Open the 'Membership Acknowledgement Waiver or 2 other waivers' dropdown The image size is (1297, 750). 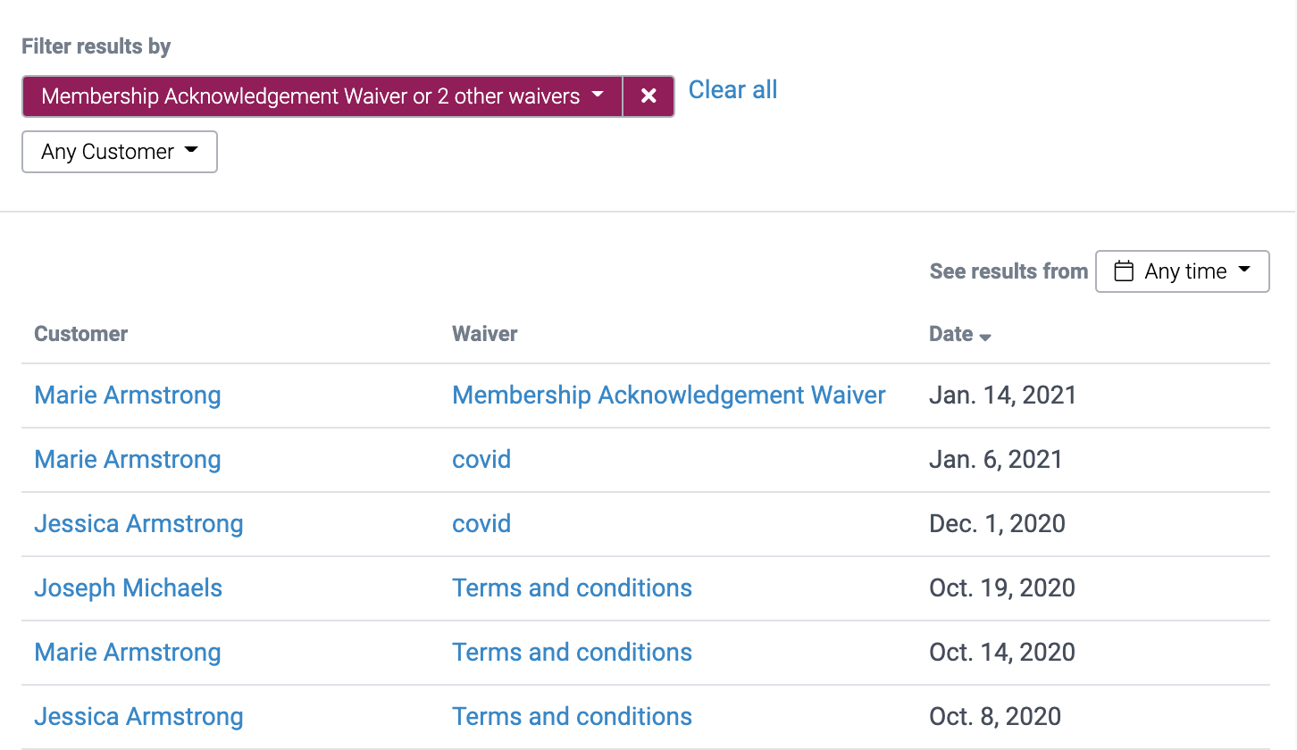tap(322, 96)
